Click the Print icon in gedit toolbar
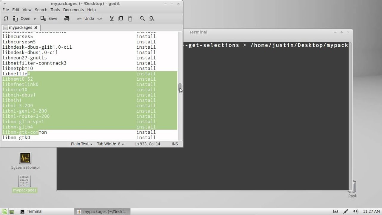This screenshot has height=215, width=382. tap(67, 19)
